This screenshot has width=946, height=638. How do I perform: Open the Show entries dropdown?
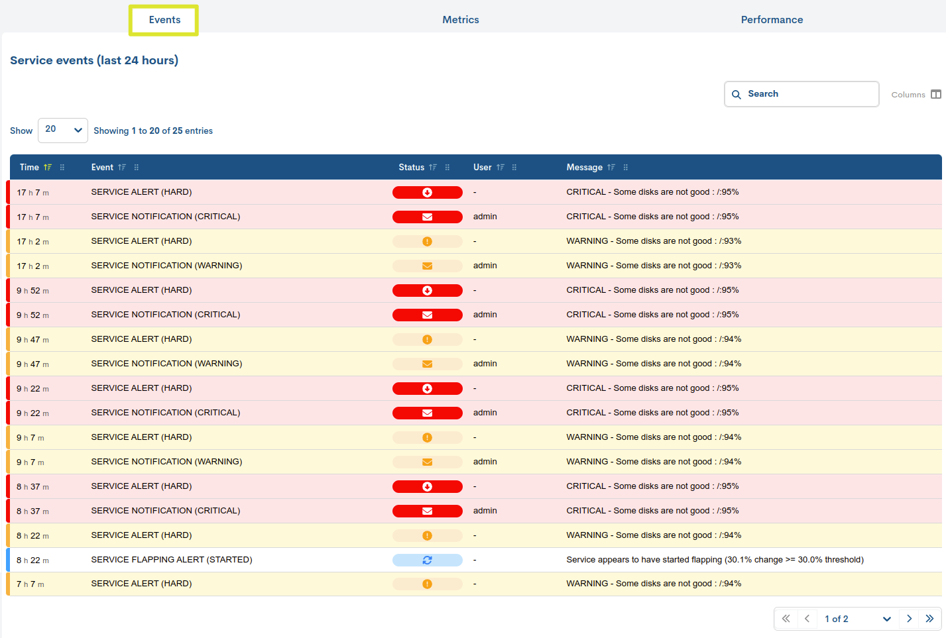coord(63,130)
